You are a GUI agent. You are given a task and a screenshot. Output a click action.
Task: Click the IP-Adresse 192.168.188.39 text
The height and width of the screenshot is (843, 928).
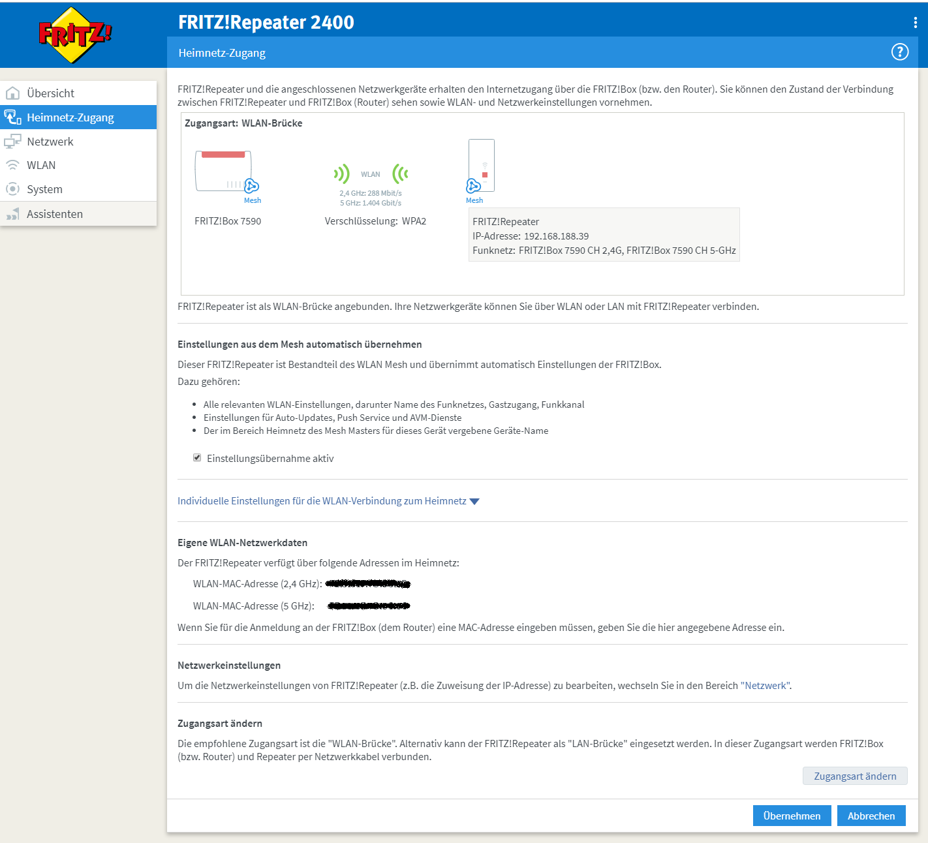531,236
